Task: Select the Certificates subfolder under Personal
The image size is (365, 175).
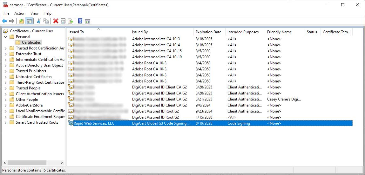Action: (31, 42)
